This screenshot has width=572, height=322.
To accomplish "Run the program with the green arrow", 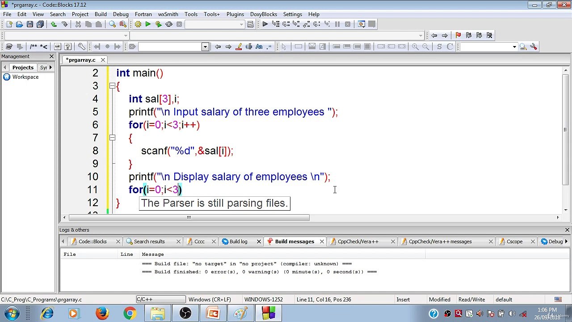I will 148,24.
